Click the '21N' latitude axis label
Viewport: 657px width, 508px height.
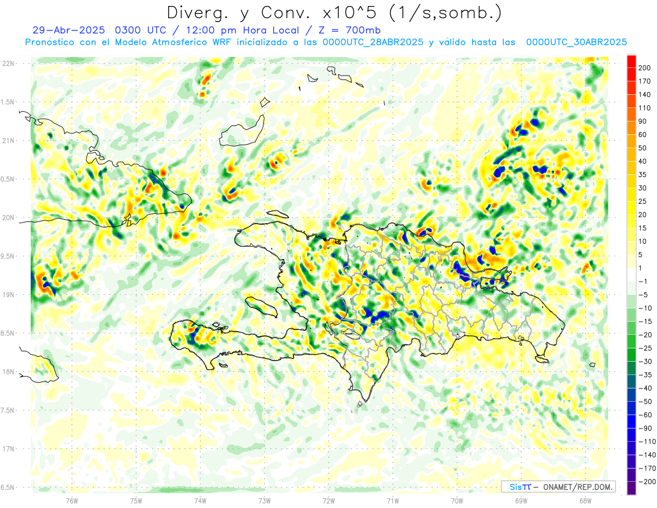[x=8, y=140]
